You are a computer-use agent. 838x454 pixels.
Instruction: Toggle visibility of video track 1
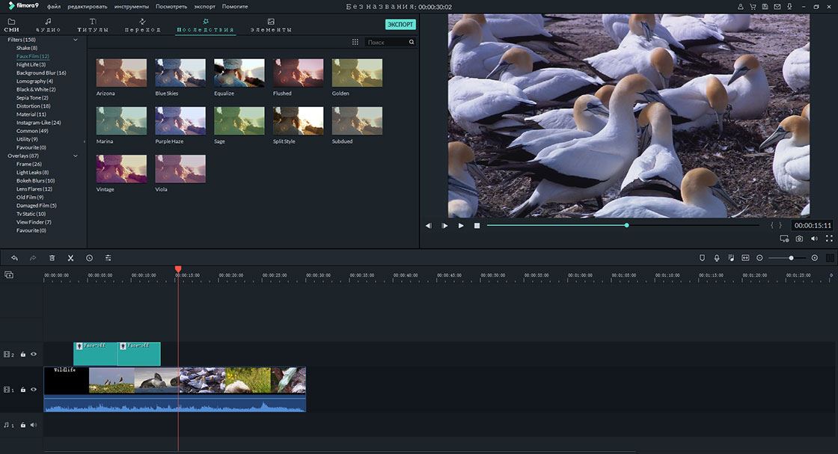click(x=33, y=389)
